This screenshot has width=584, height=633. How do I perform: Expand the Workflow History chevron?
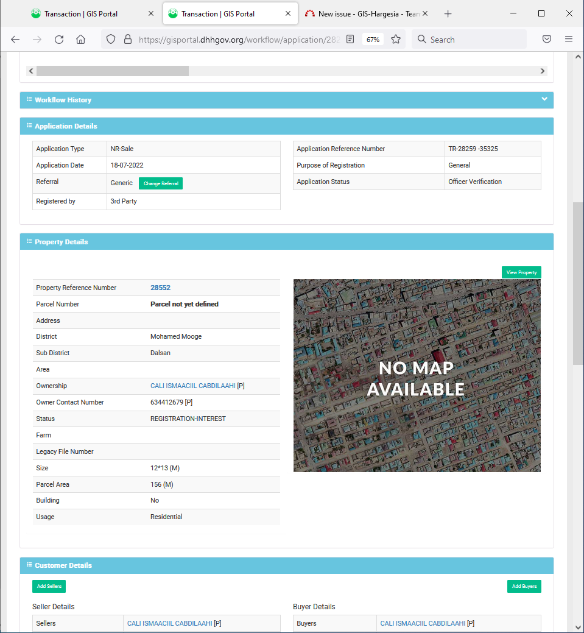[544, 99]
